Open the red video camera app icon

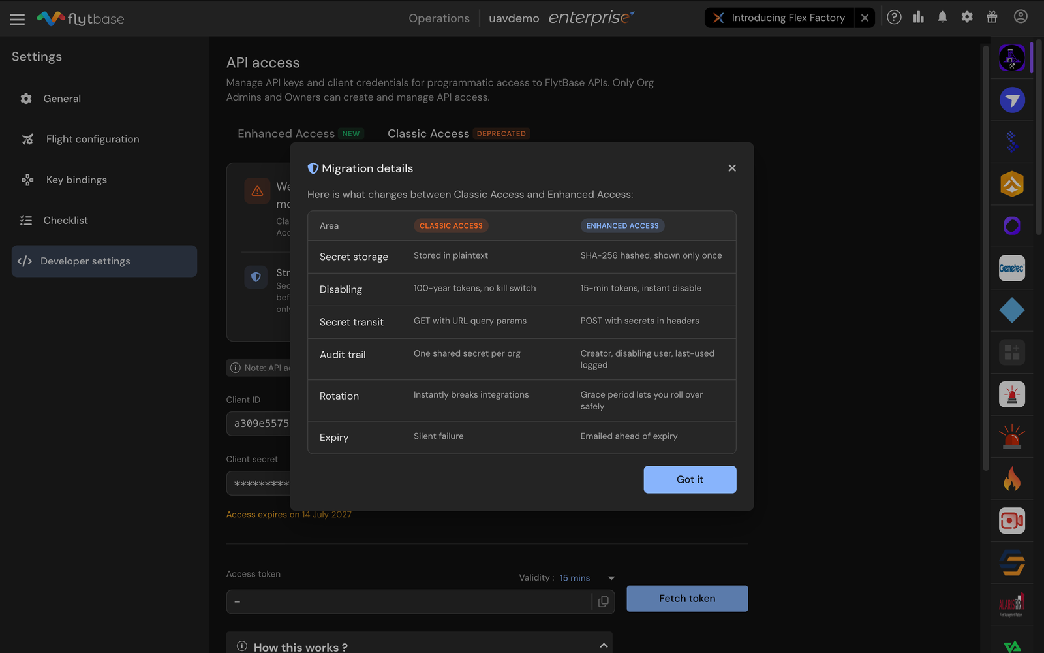(1012, 521)
